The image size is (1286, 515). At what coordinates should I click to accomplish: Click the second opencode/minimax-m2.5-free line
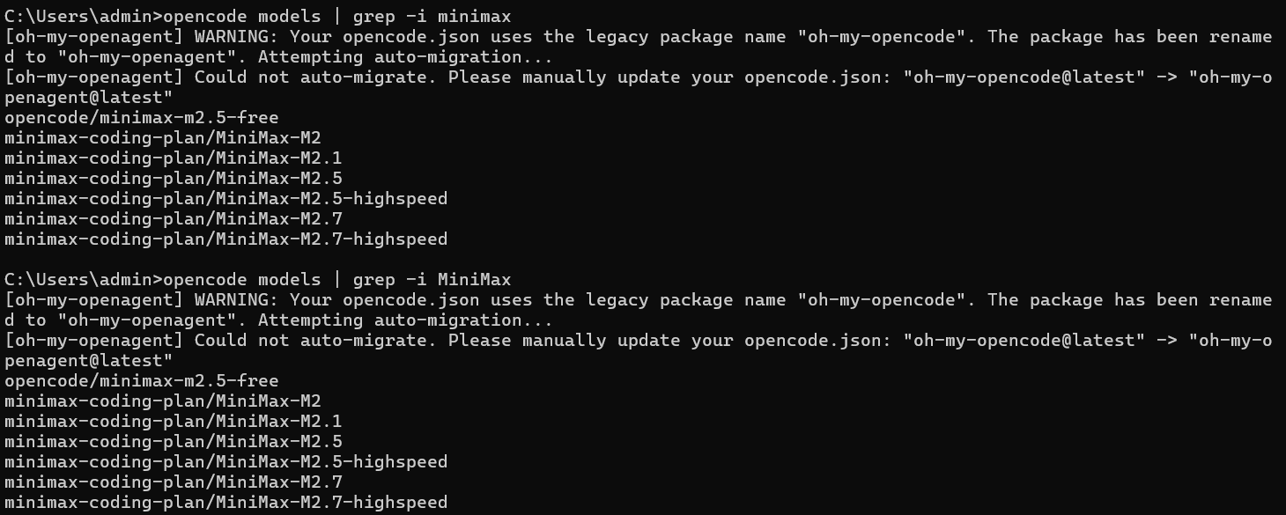click(x=142, y=380)
